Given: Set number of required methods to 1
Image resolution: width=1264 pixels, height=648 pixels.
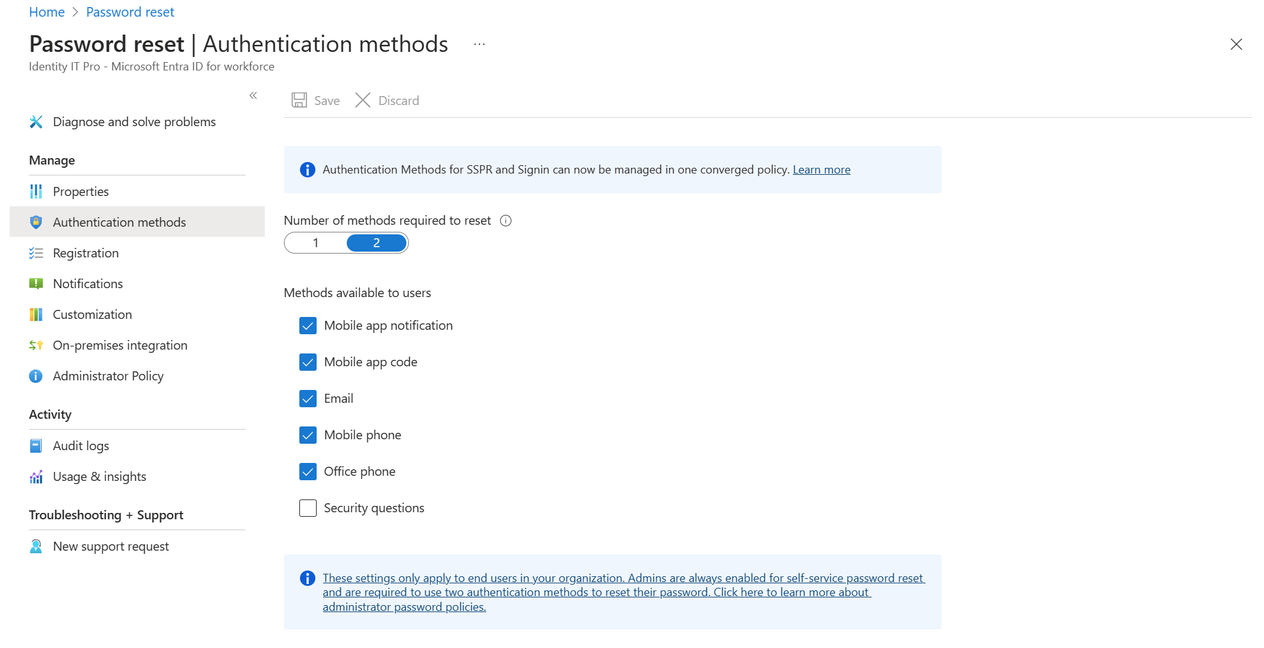Looking at the screenshot, I should [x=316, y=243].
